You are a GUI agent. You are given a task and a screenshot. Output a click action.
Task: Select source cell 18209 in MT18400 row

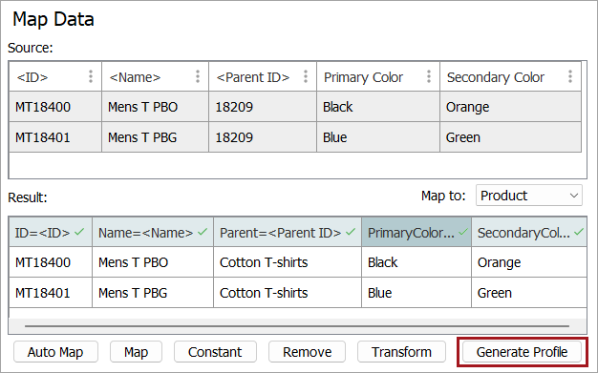coord(263,107)
